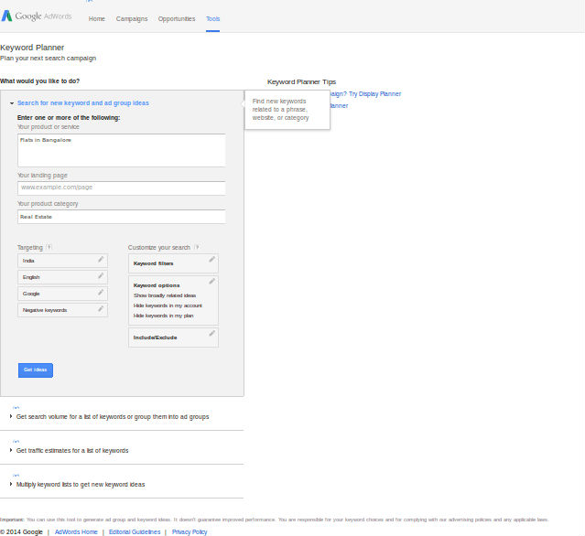Click the 'Find new keywords' tooltip text

[x=280, y=110]
